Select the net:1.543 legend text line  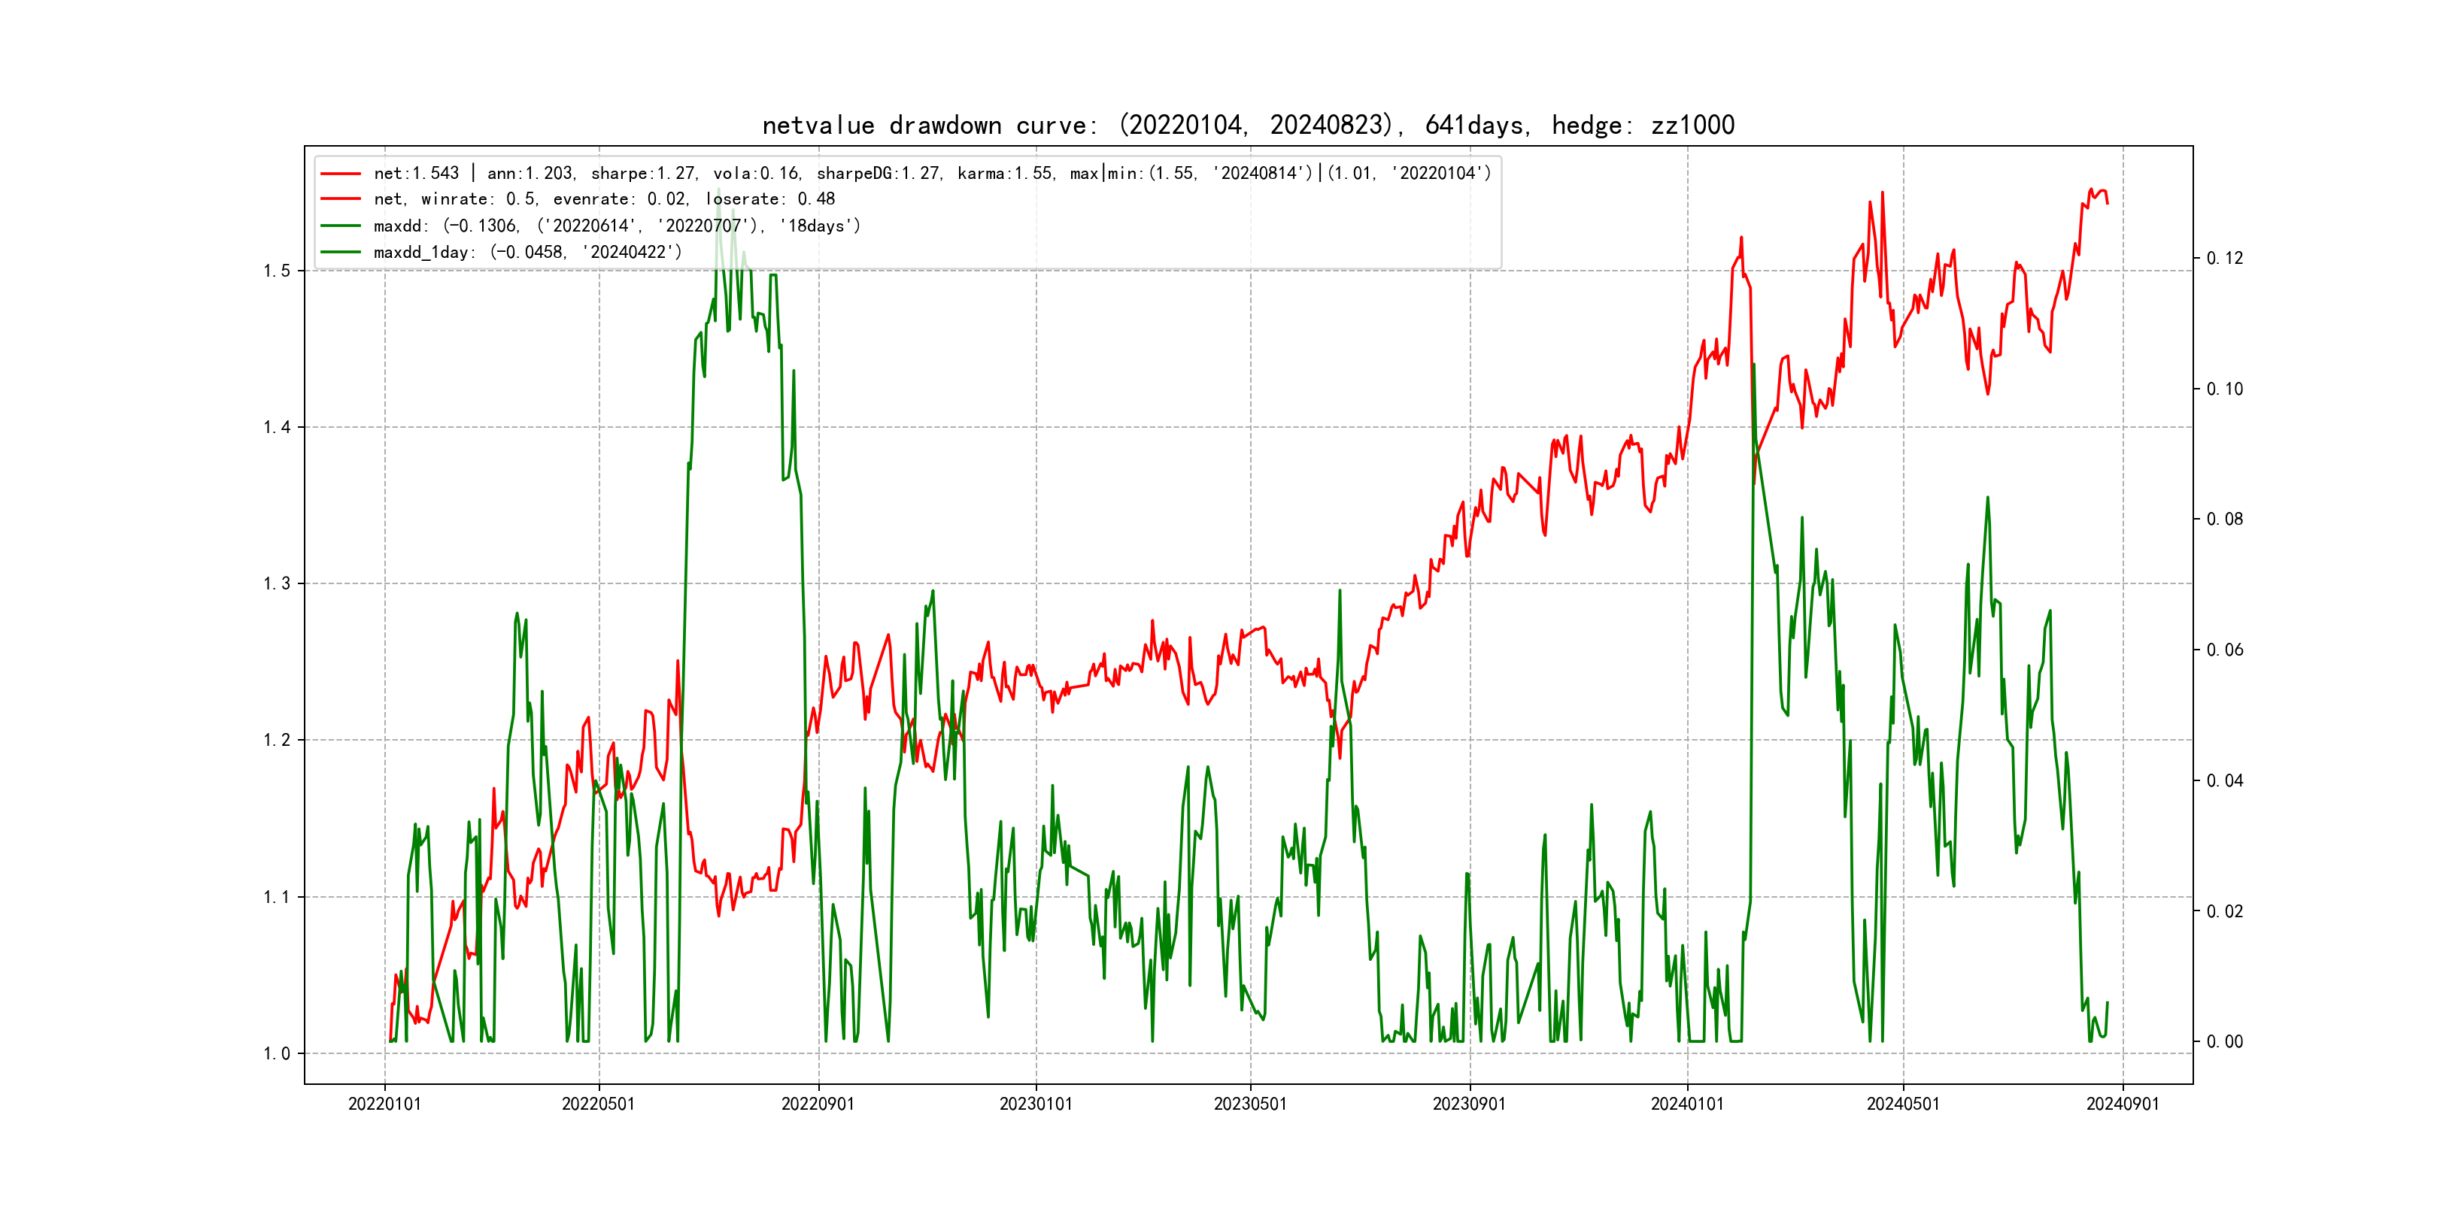tap(932, 174)
